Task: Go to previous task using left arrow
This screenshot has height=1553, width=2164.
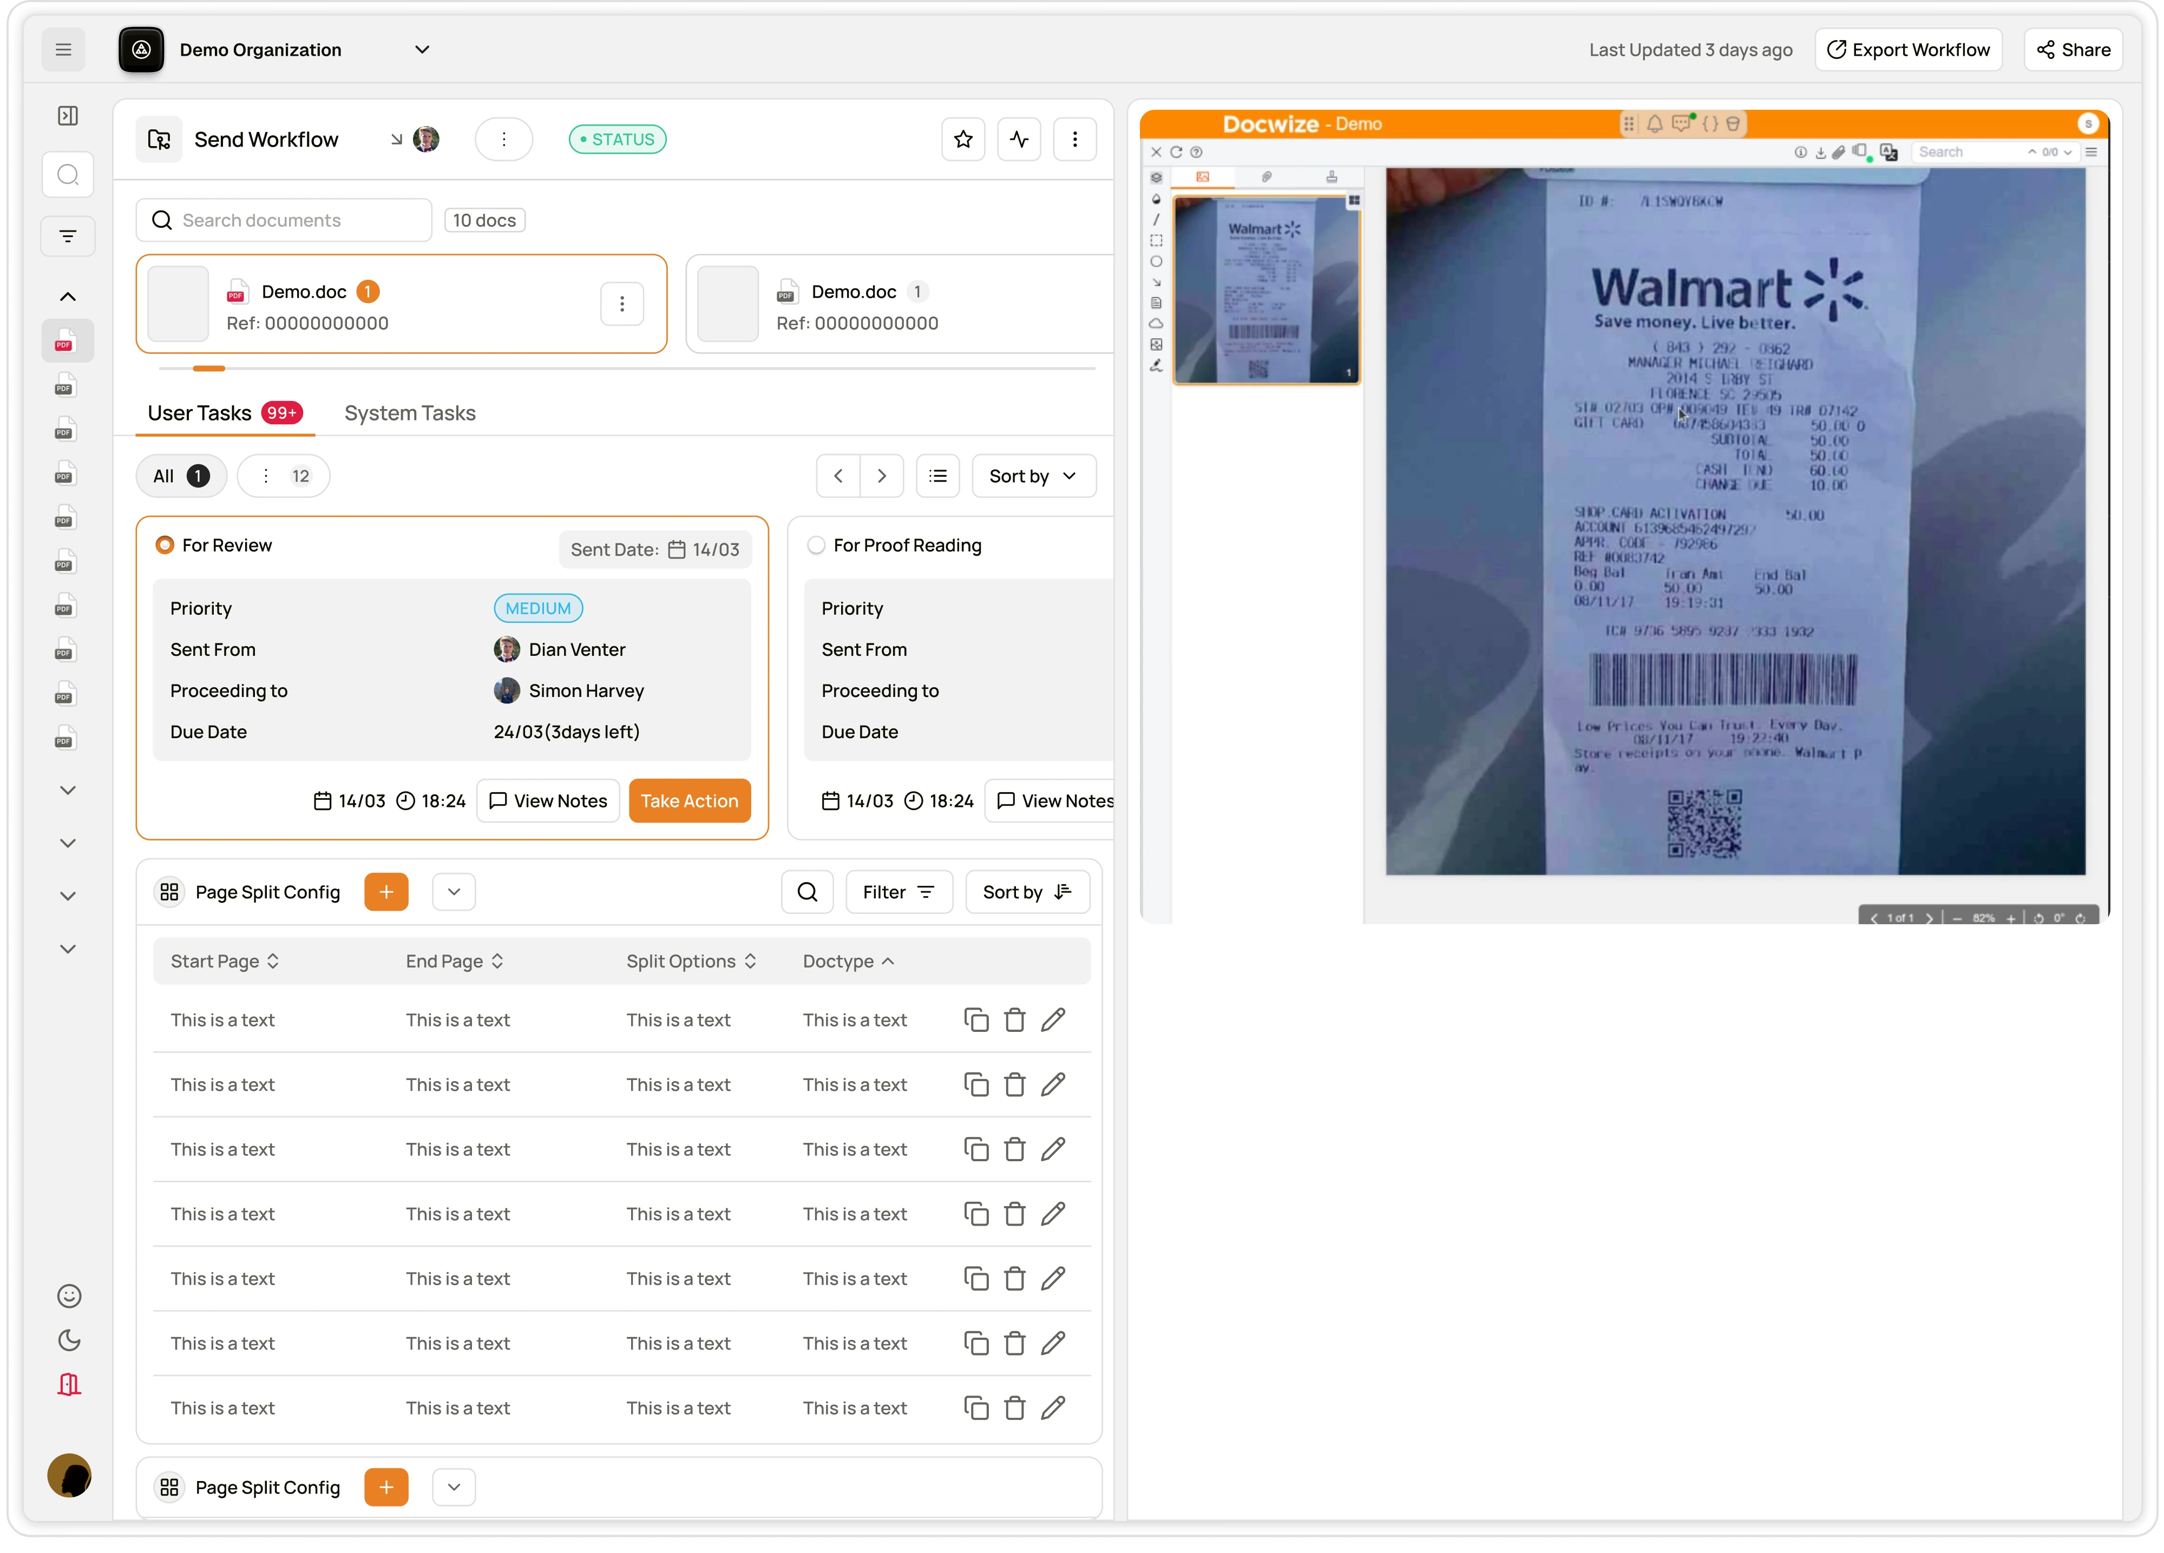Action: point(838,476)
